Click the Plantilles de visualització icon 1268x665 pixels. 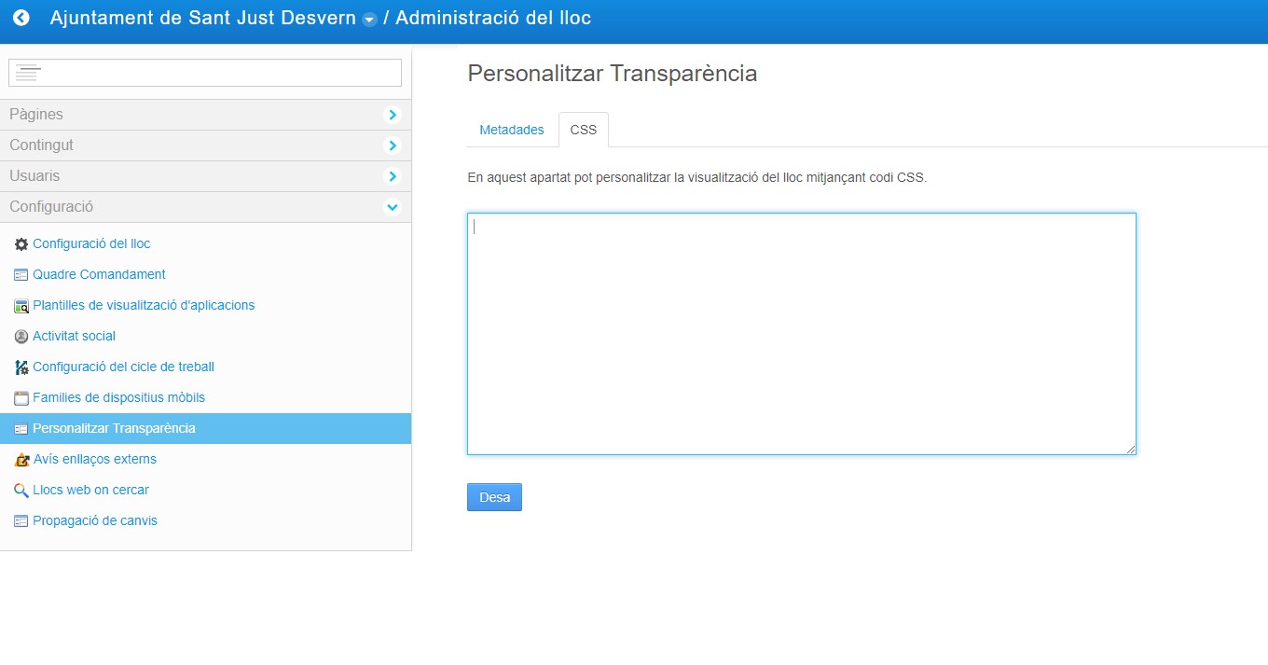21,306
